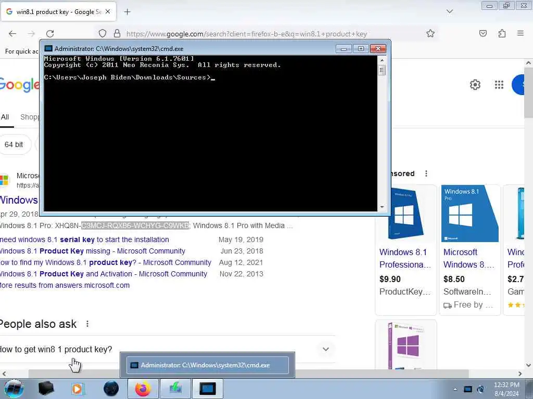Reload the Google search page
The height and width of the screenshot is (399, 533).
point(50,34)
